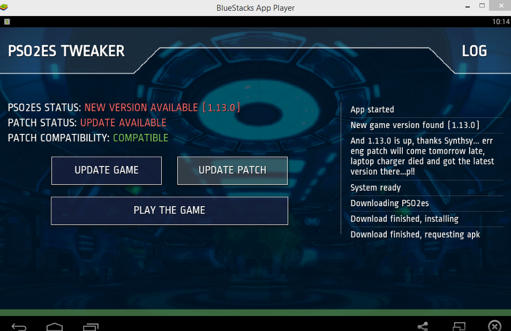
Task: Click the 'Downloading PSO2es' log entry
Action: tap(389, 204)
